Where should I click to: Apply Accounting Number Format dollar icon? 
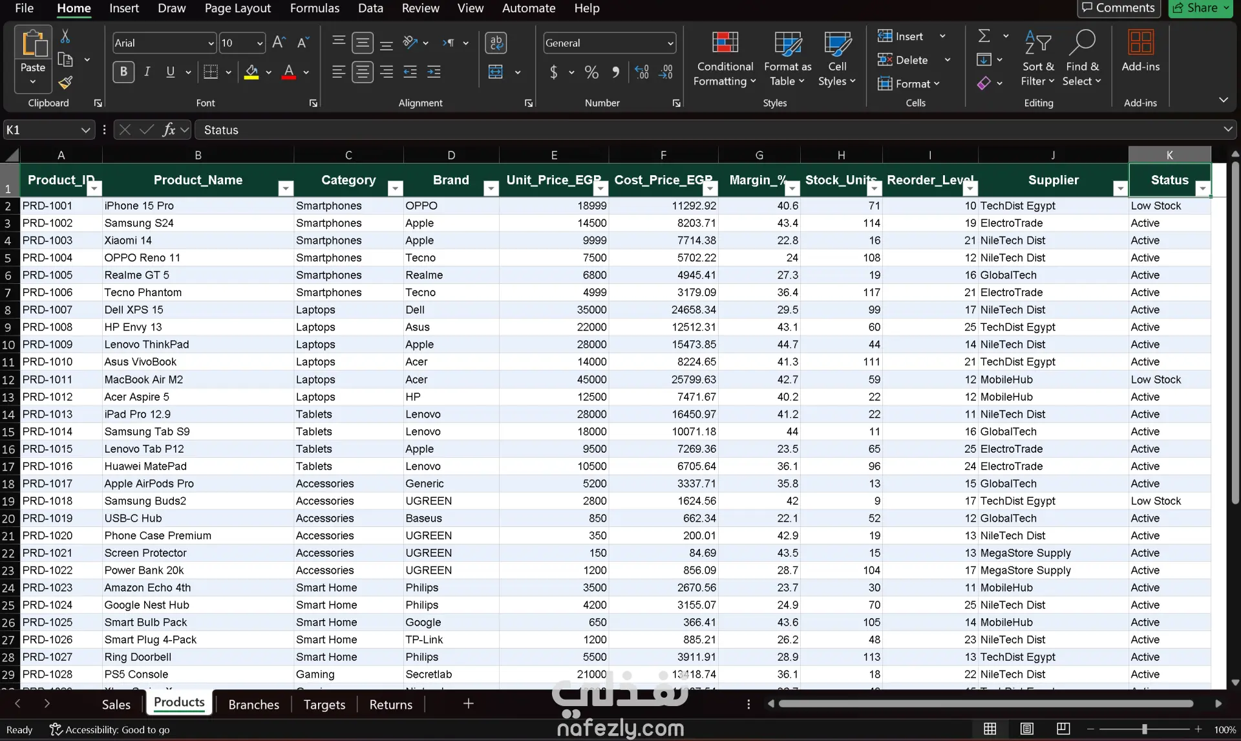coord(553,72)
